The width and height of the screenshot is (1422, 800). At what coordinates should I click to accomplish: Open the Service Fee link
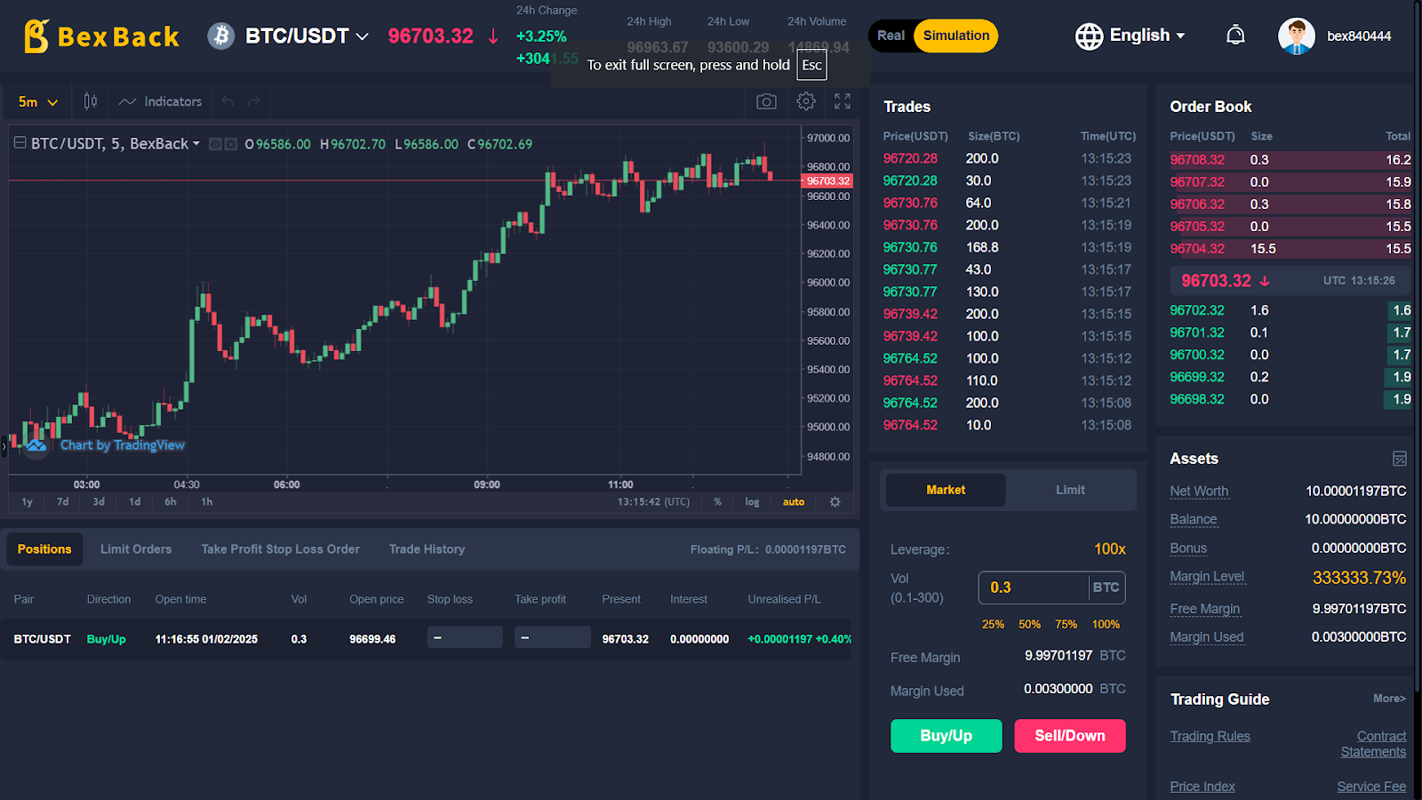tap(1371, 787)
